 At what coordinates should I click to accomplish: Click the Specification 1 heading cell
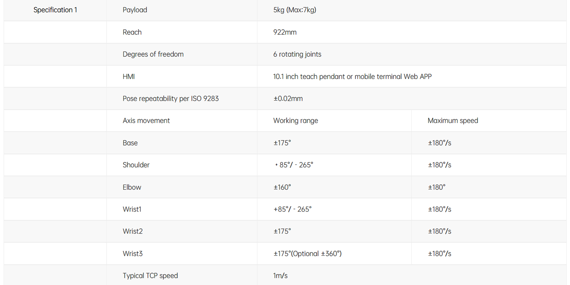click(55, 10)
